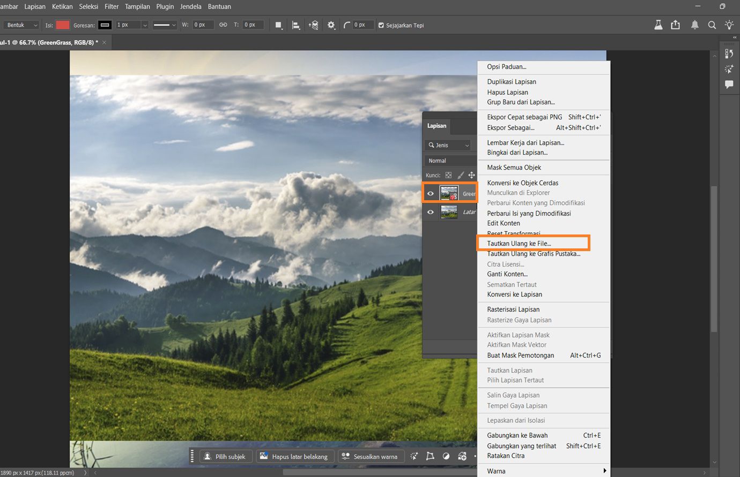The width and height of the screenshot is (740, 477).
Task: Click the add image icon in contextual bar
Action: point(462,456)
